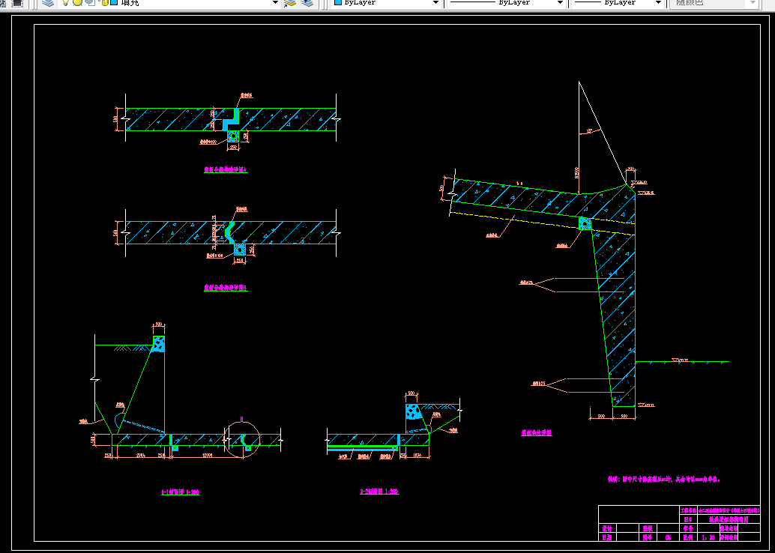775x553 pixels.
Task: Select the title under top-left joint detail
Action: [x=226, y=169]
